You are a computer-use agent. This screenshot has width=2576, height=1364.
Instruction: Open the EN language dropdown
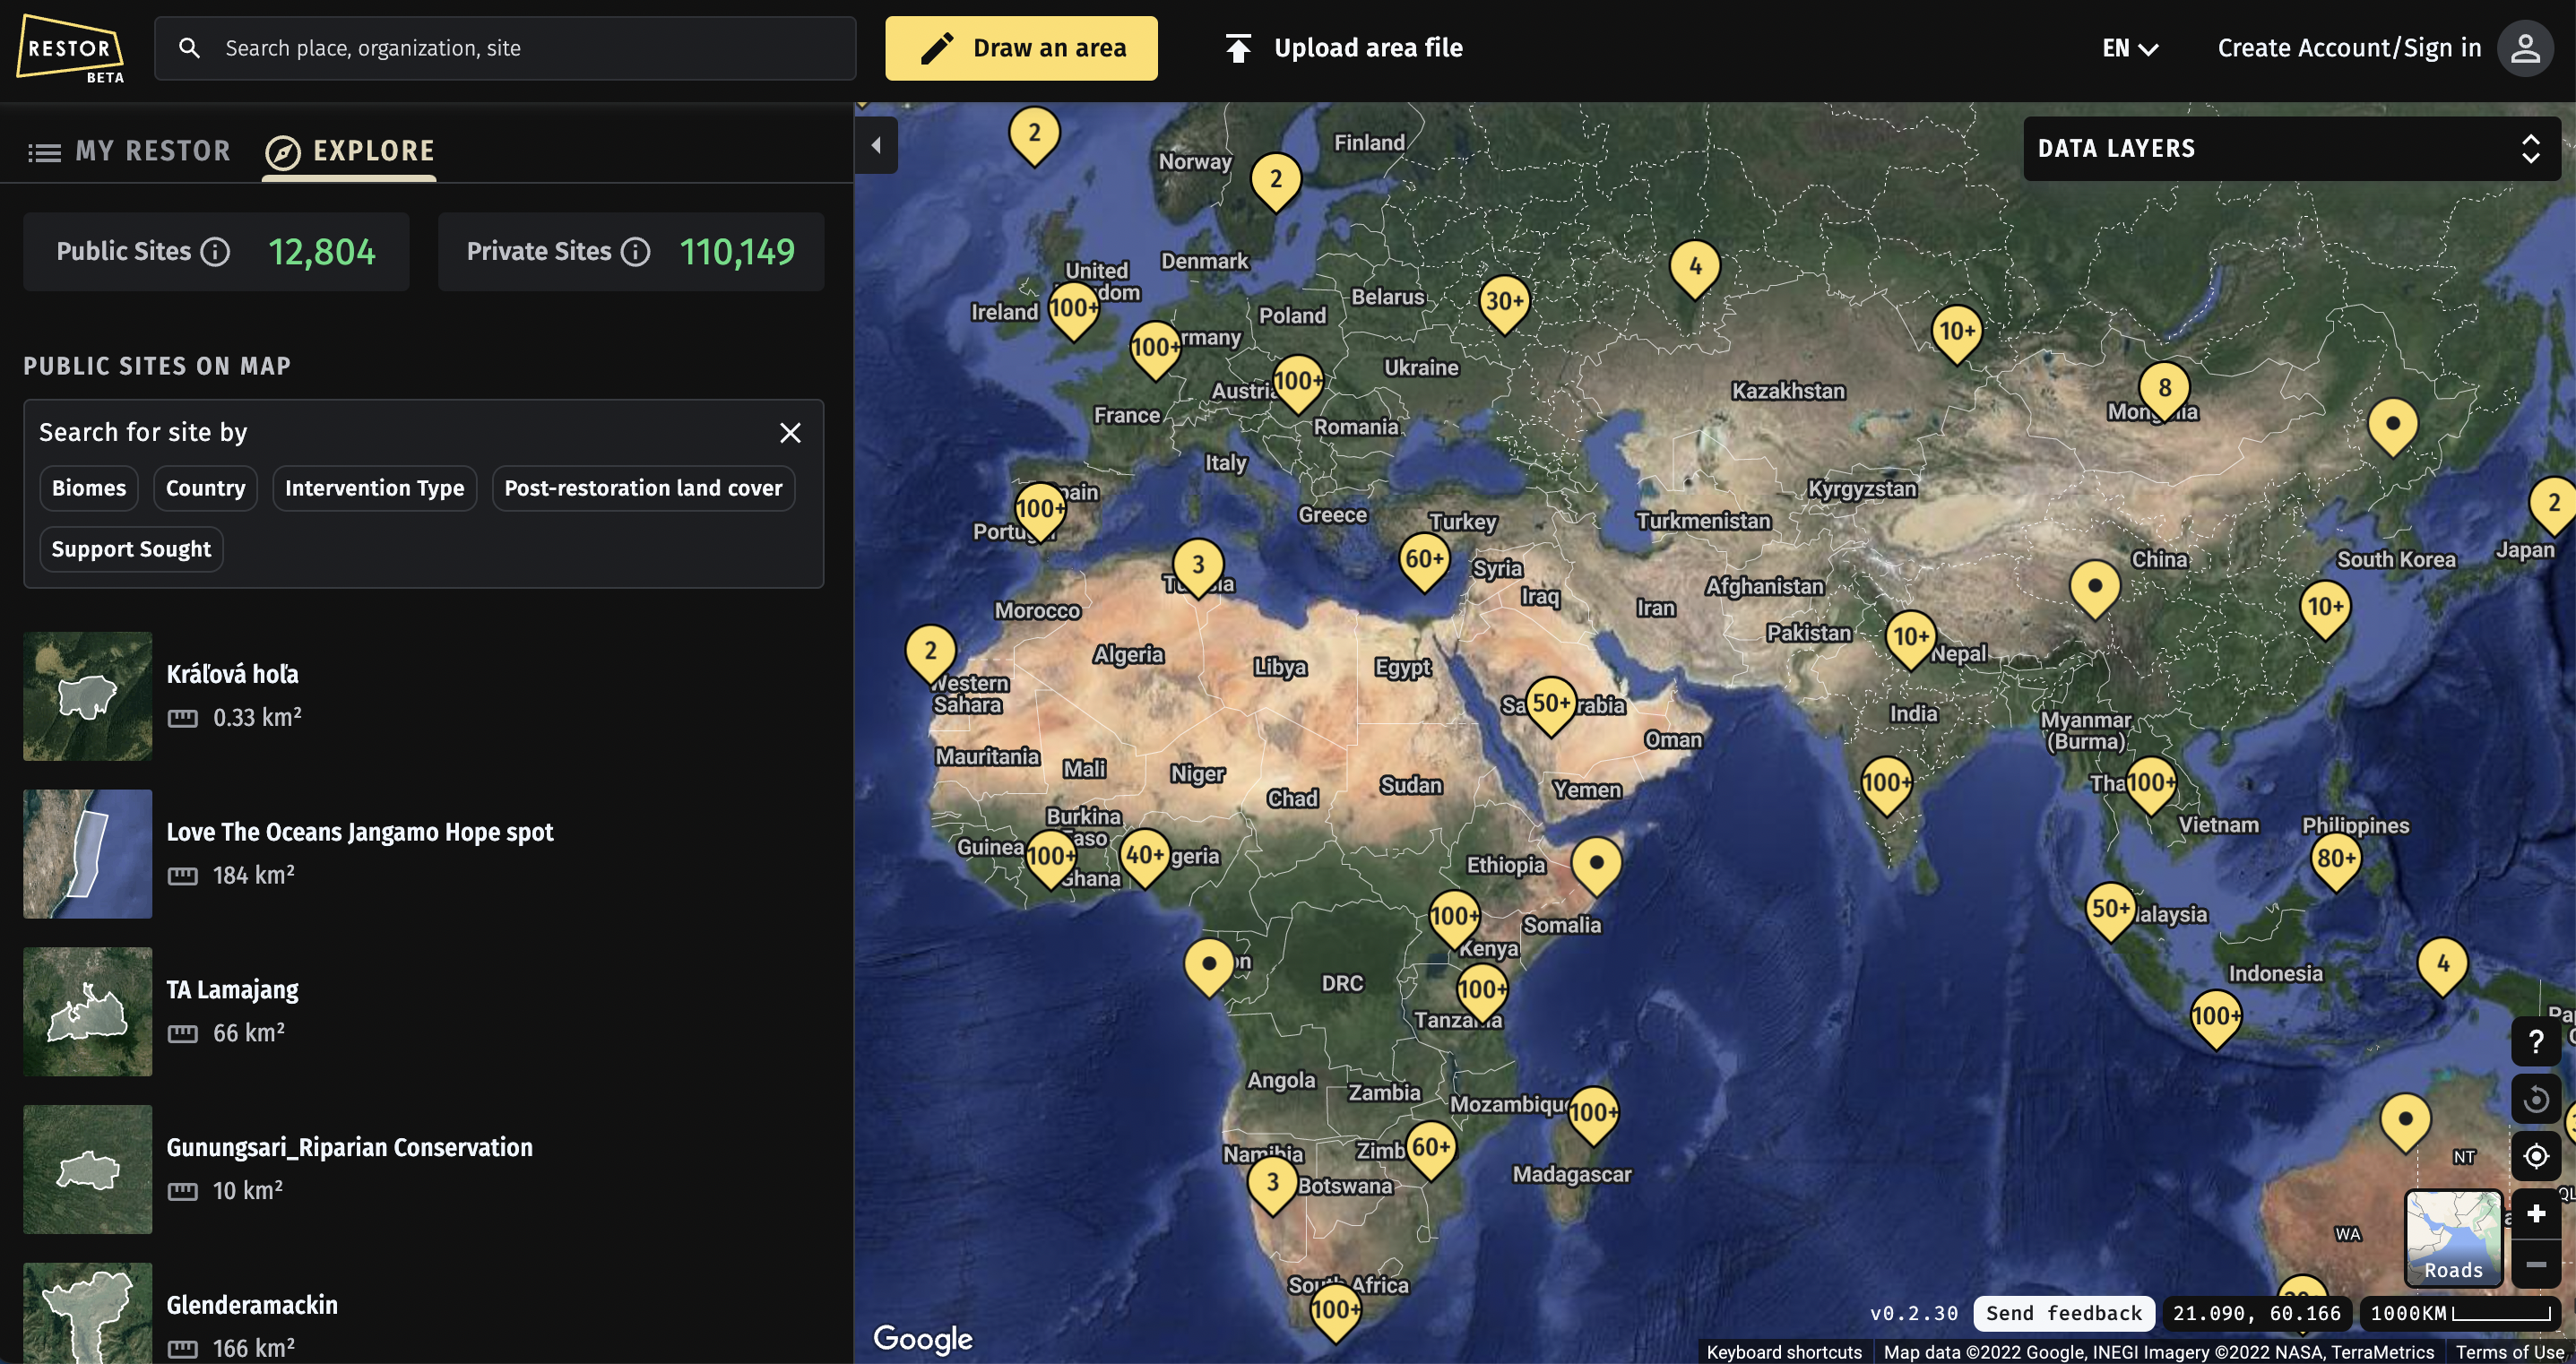tap(2130, 48)
